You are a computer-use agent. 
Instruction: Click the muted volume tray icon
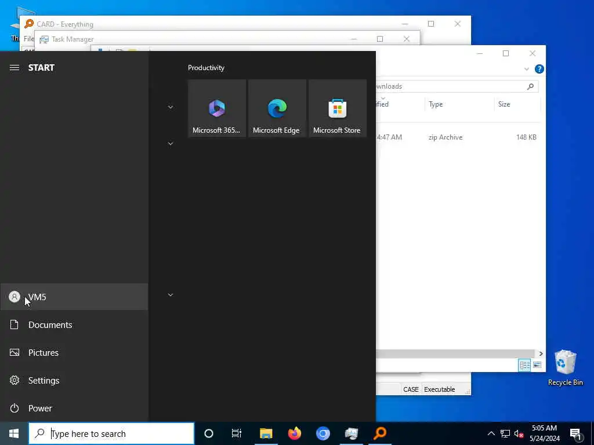[x=519, y=433]
